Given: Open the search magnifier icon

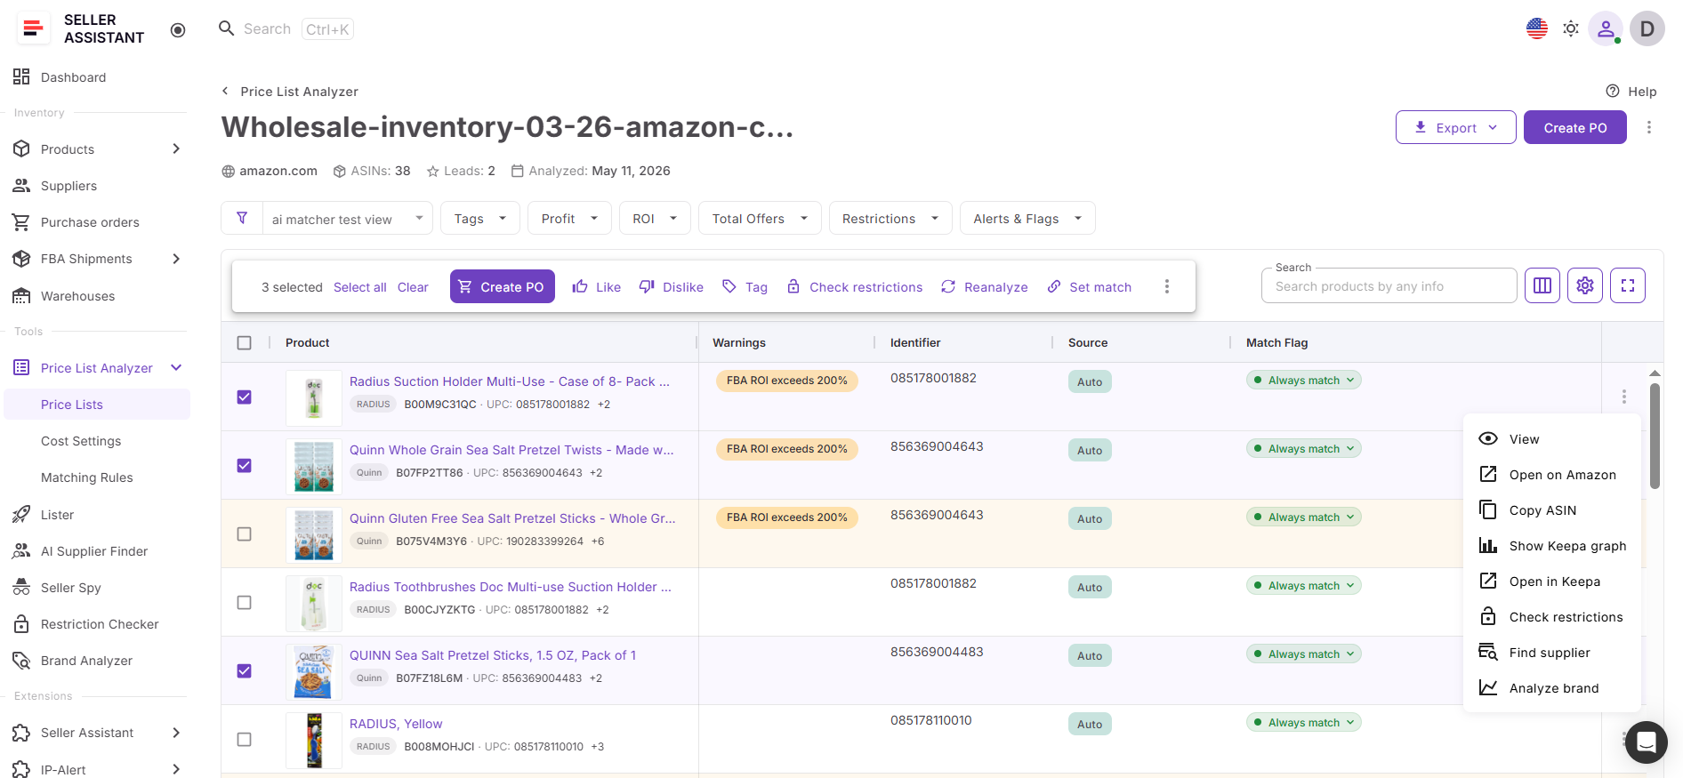Looking at the screenshot, I should pos(227,28).
